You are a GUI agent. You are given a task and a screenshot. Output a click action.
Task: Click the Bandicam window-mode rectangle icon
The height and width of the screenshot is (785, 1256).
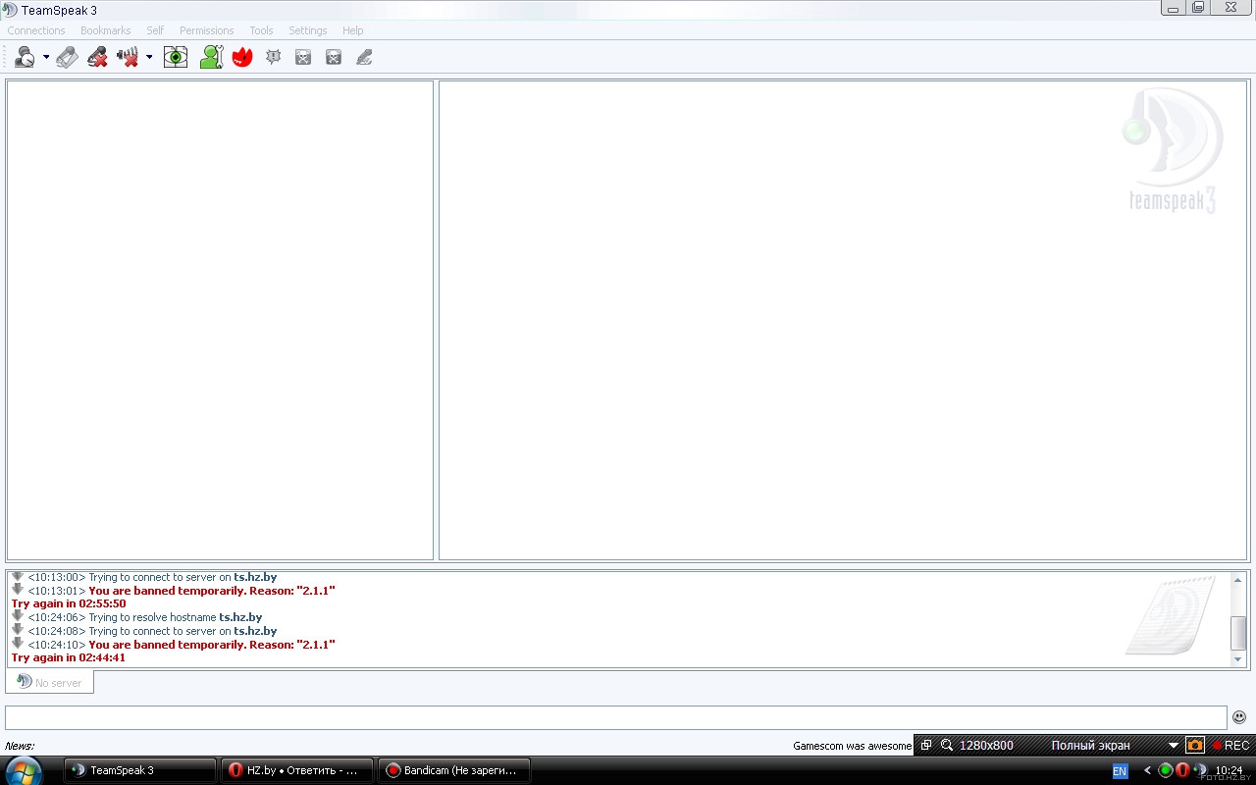click(x=926, y=746)
